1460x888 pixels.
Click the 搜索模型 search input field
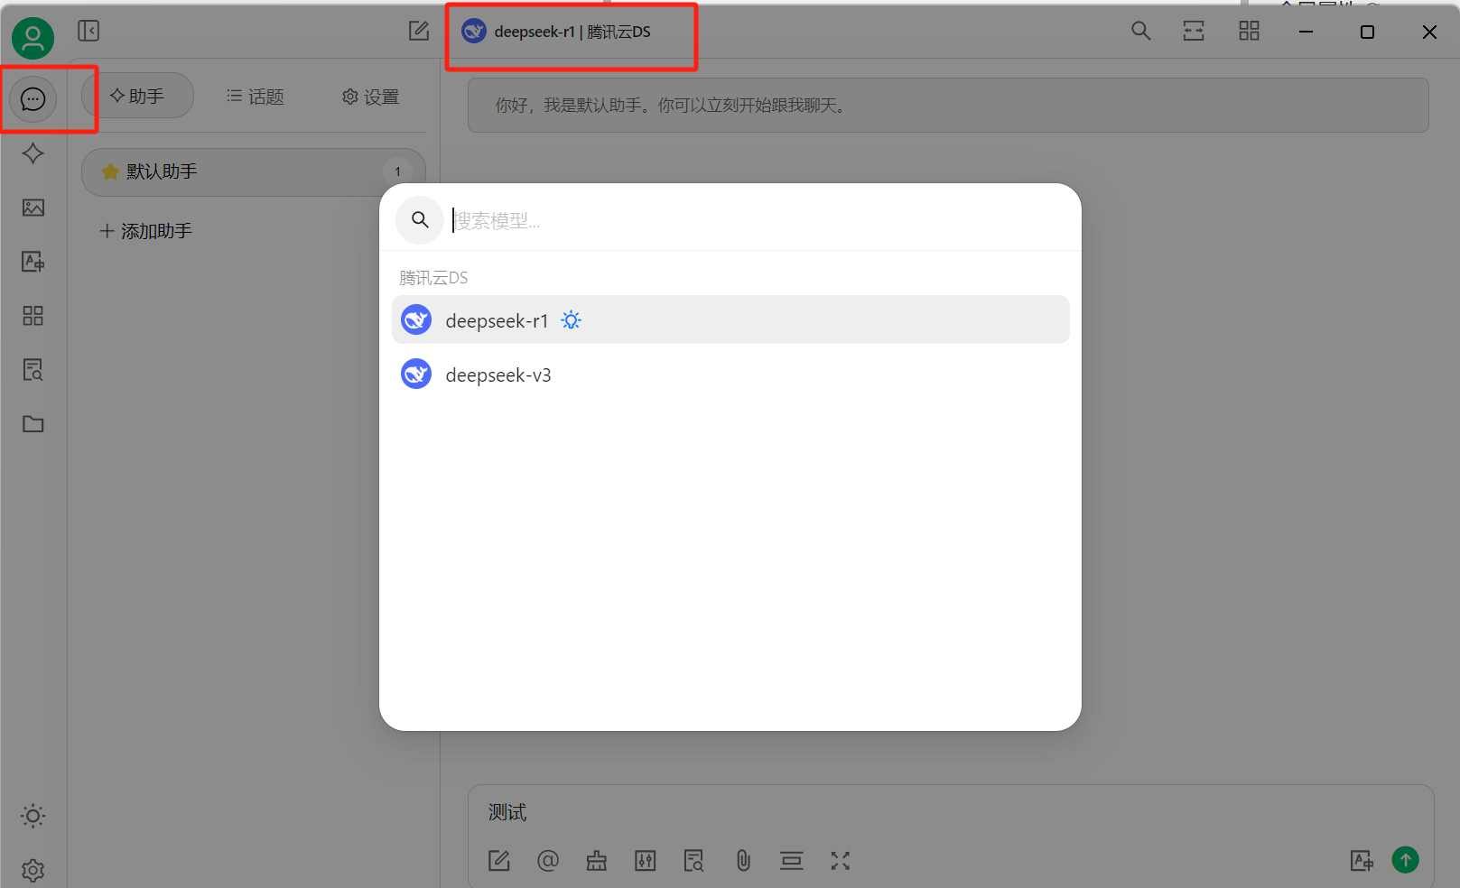(758, 220)
